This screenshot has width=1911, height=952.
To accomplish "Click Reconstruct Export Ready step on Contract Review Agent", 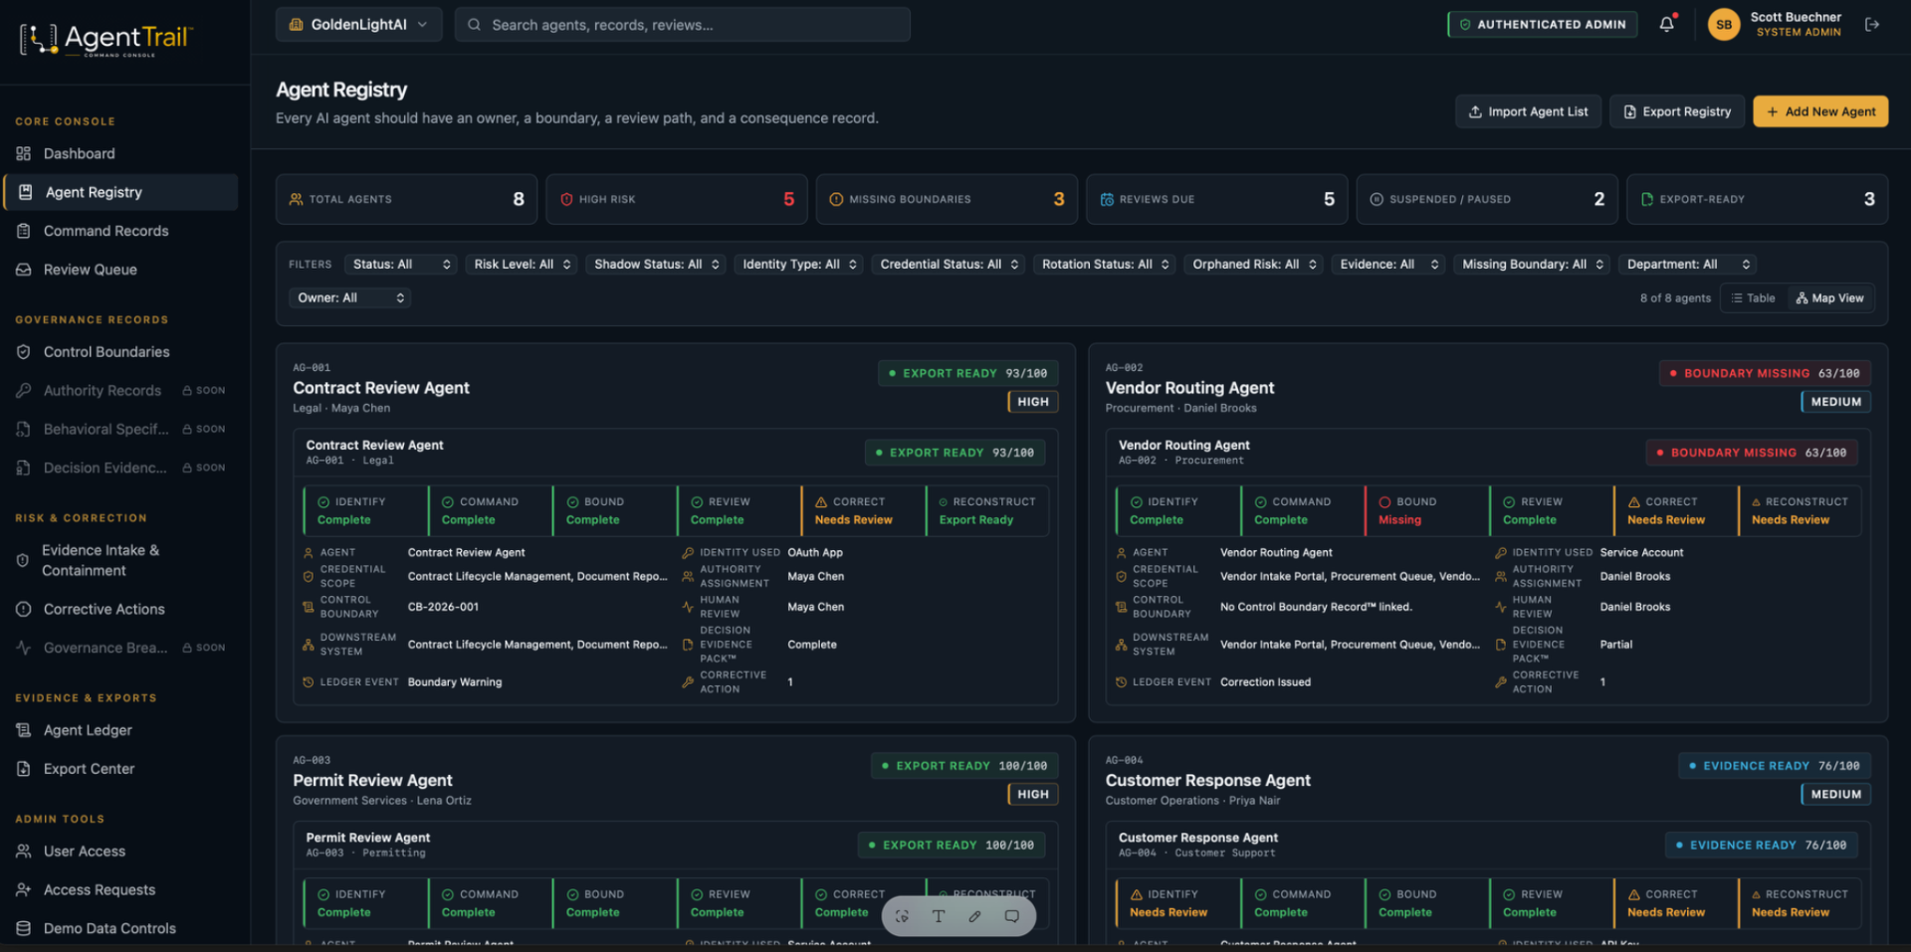I will 986,511.
